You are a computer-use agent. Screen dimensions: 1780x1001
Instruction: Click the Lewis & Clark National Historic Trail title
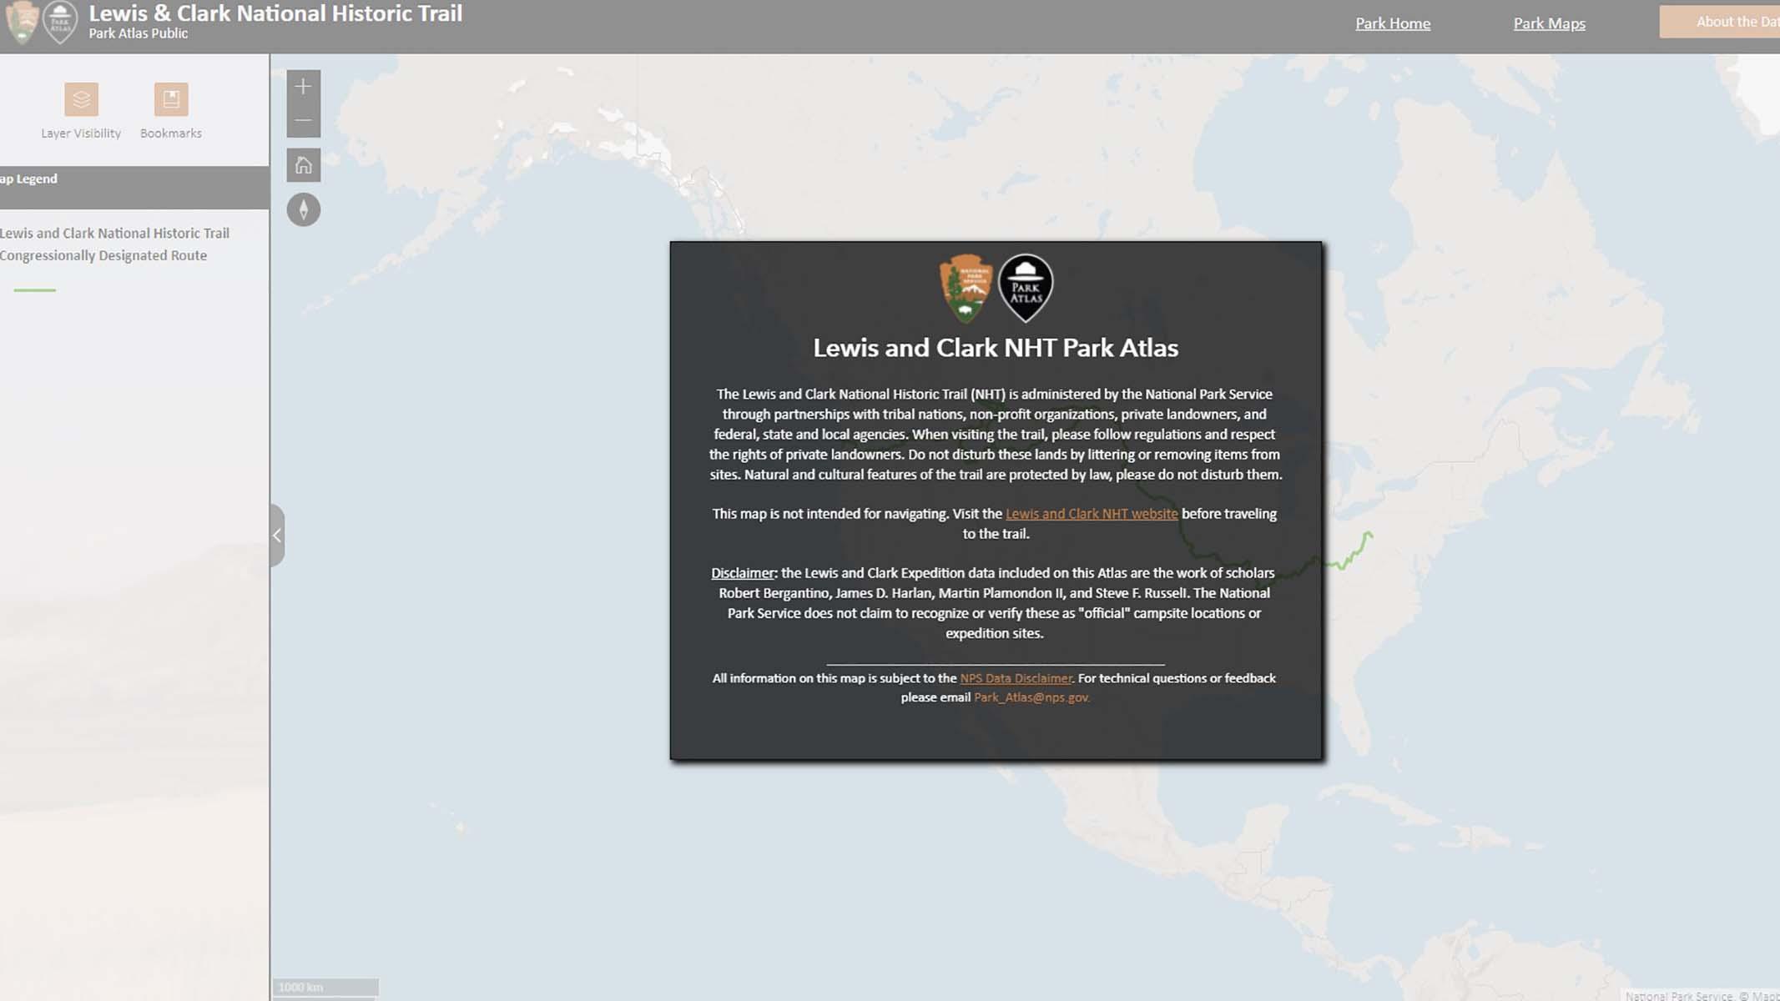pyautogui.click(x=275, y=13)
